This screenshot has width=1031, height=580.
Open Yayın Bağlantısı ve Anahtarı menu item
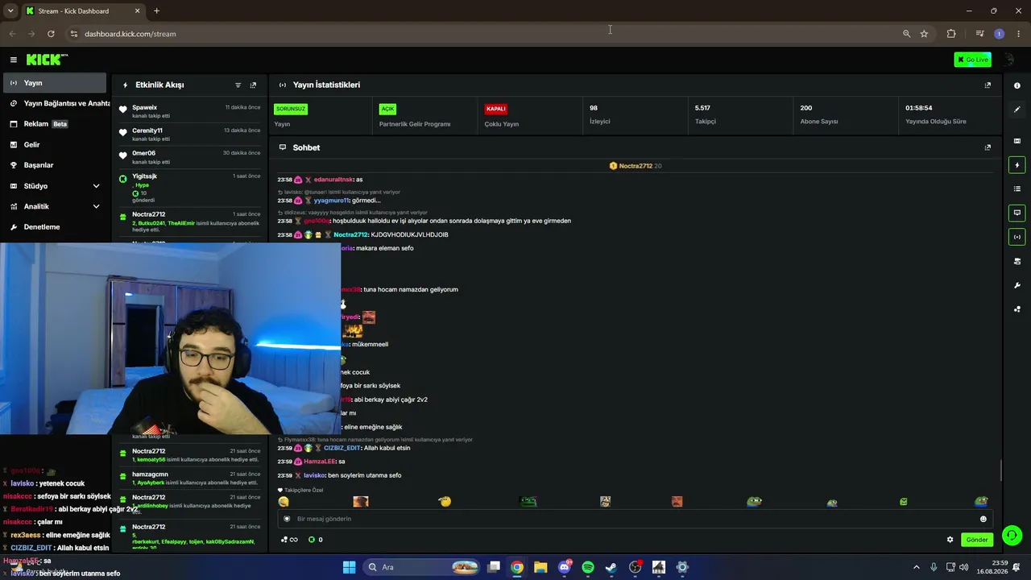pyautogui.click(x=56, y=103)
